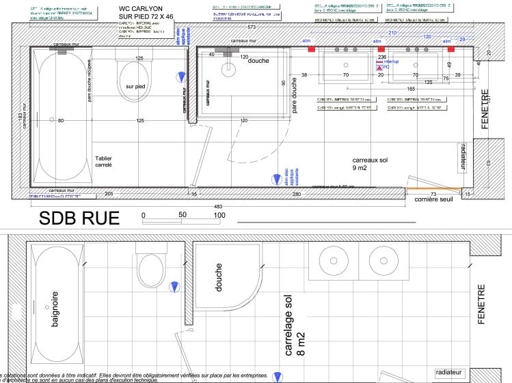Click the "SUR PIED 72 X 46" label
This screenshot has width=512, height=383.
click(x=146, y=16)
